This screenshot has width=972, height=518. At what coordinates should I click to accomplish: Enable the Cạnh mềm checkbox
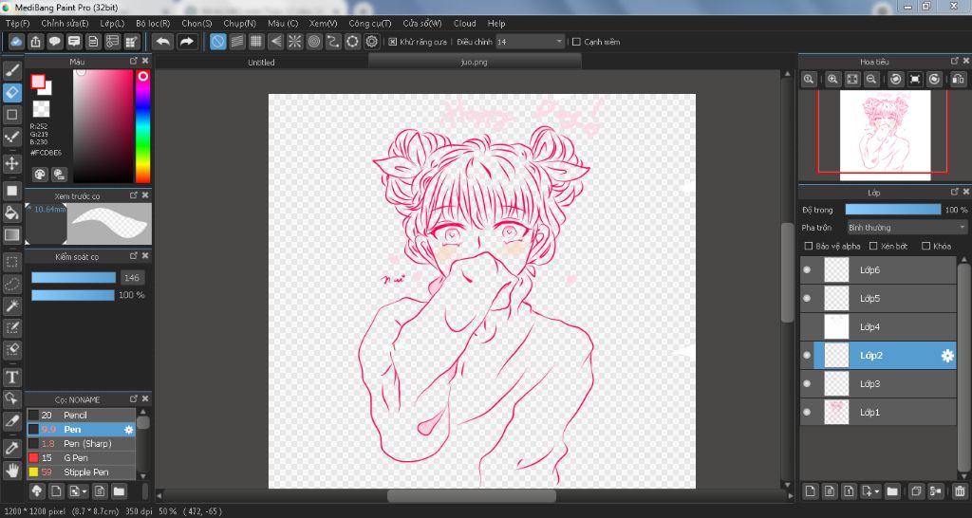pyautogui.click(x=576, y=42)
